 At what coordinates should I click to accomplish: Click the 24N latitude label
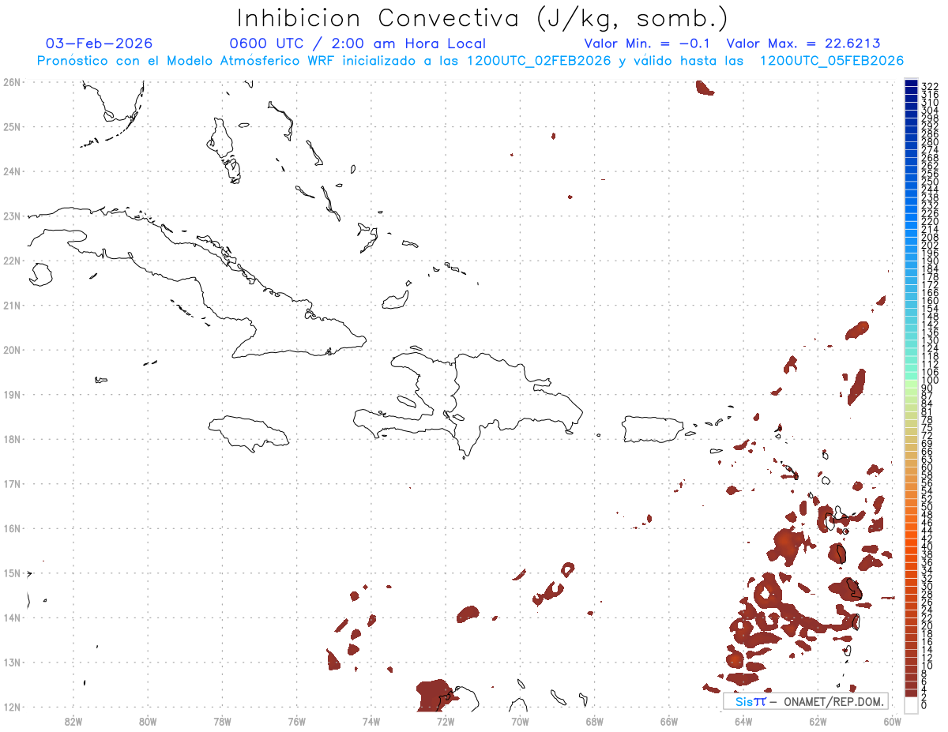click(x=12, y=171)
